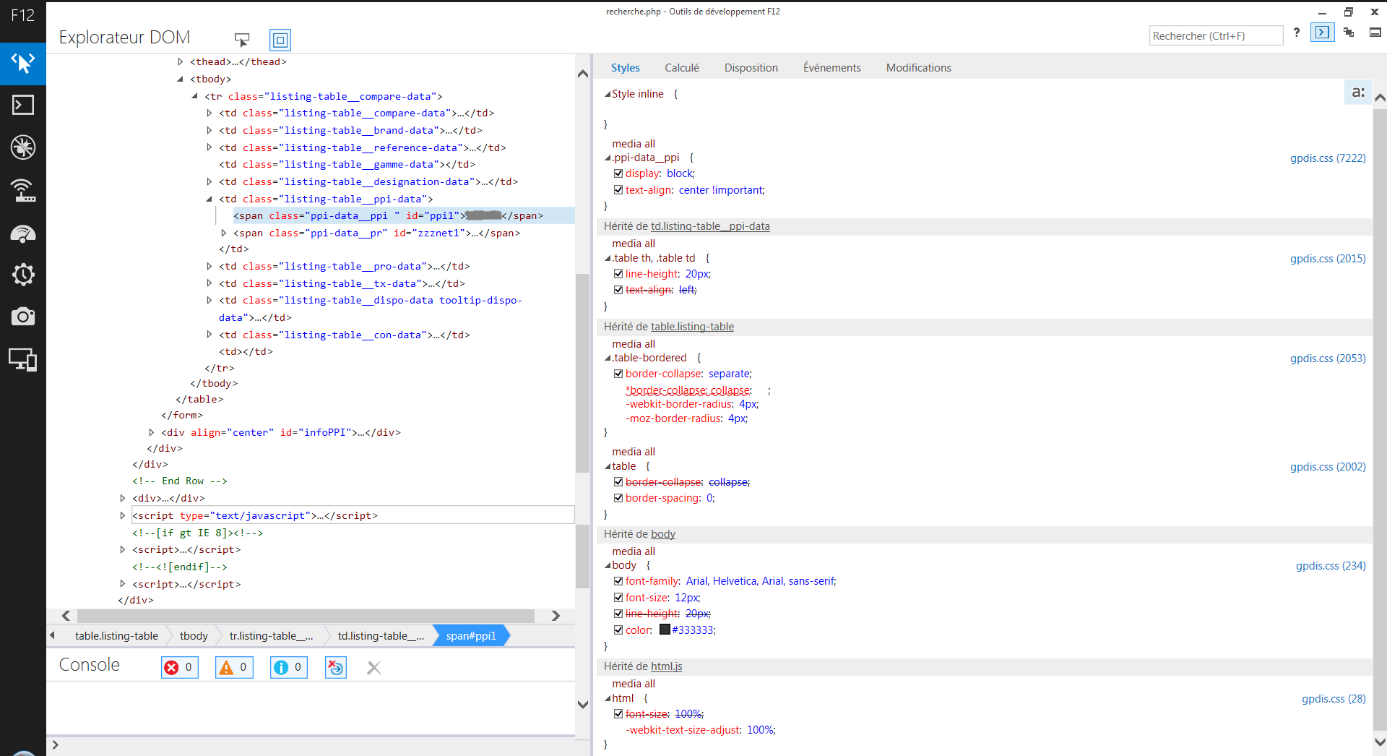Toggle console info messages filter
The height and width of the screenshot is (756, 1387).
point(289,667)
